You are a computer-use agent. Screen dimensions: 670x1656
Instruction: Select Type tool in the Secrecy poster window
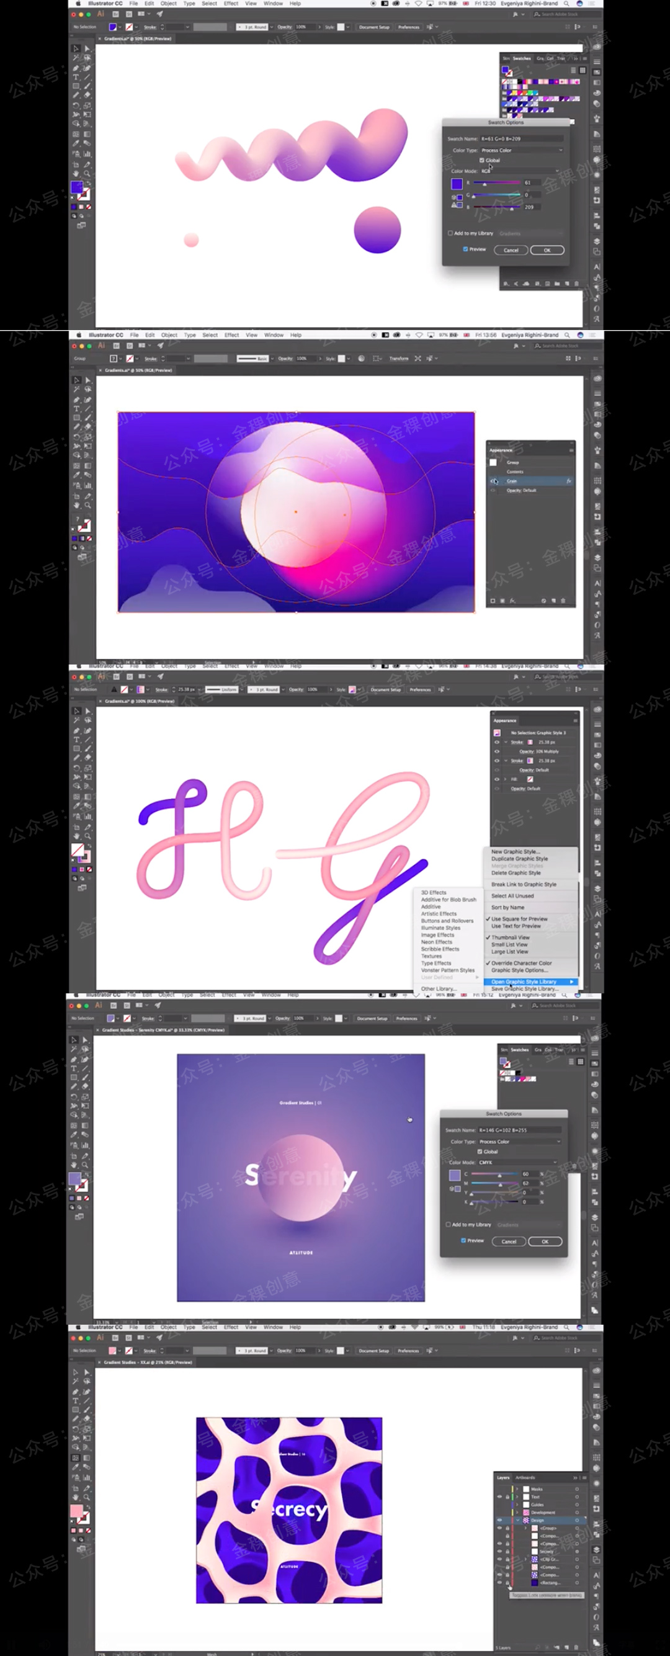pyautogui.click(x=76, y=1400)
